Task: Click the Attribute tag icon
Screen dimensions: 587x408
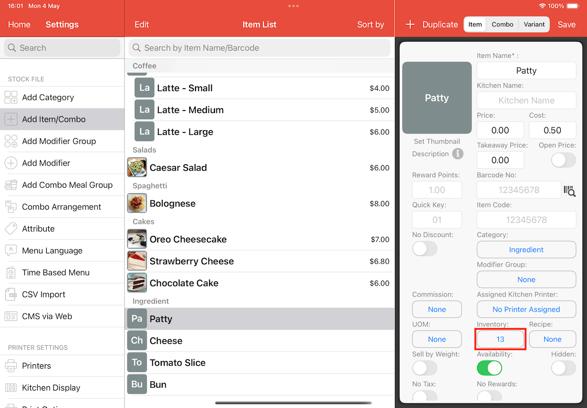Action: [x=11, y=229]
